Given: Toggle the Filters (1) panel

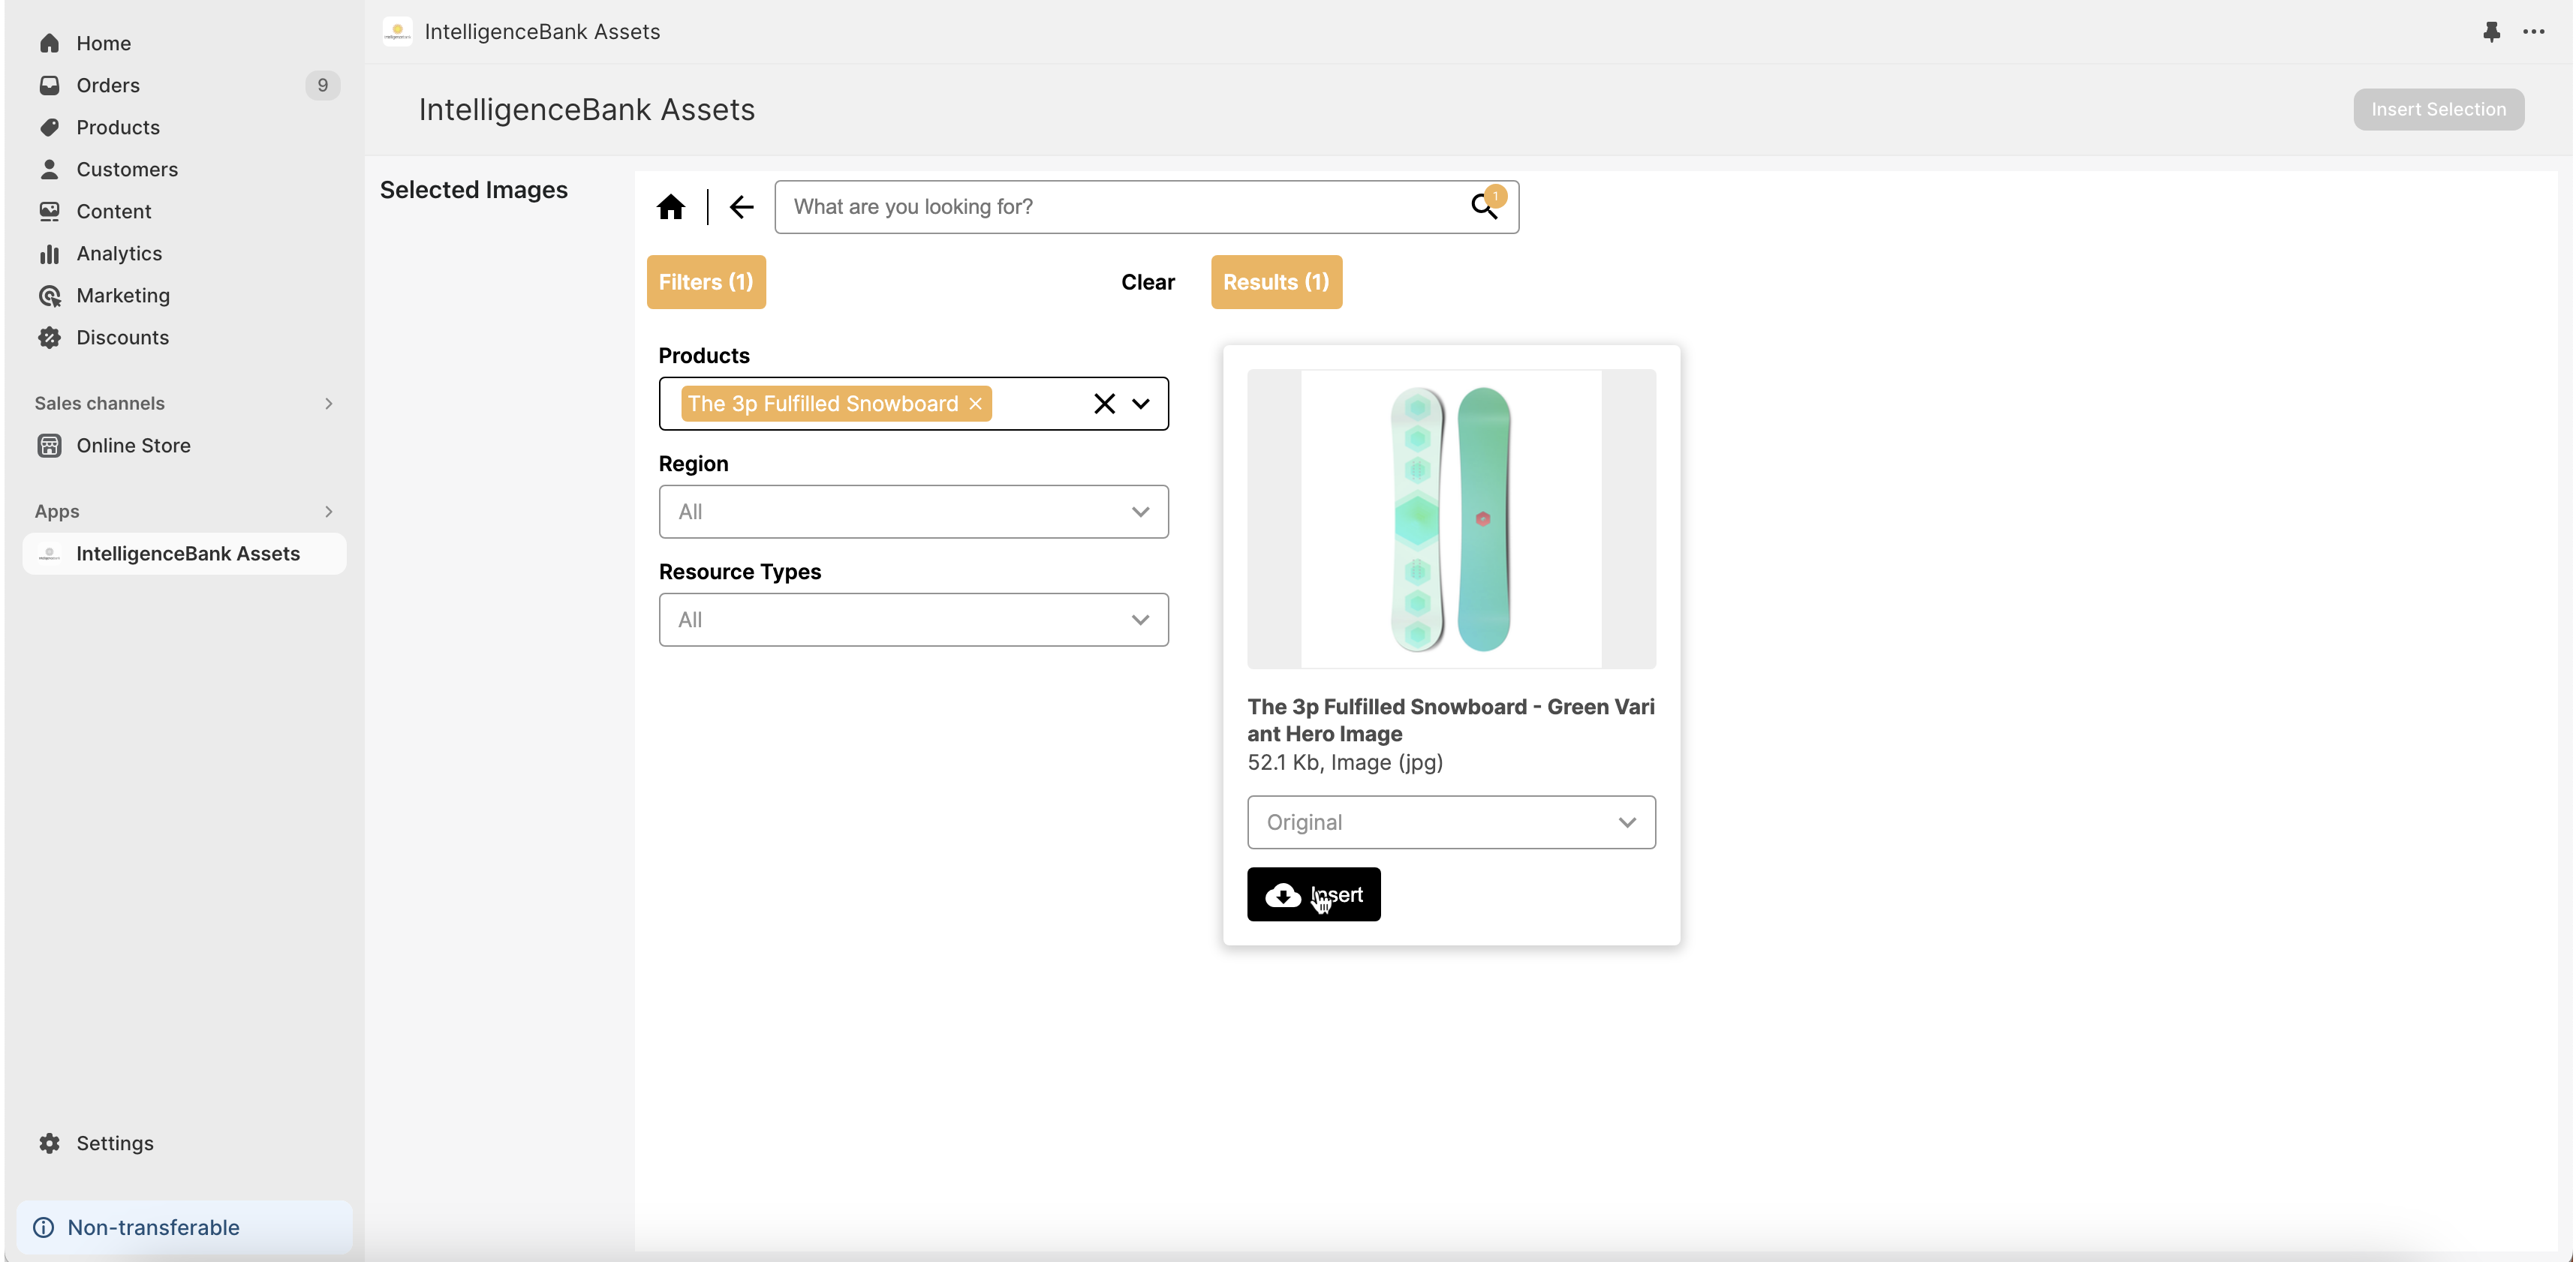Looking at the screenshot, I should point(706,282).
